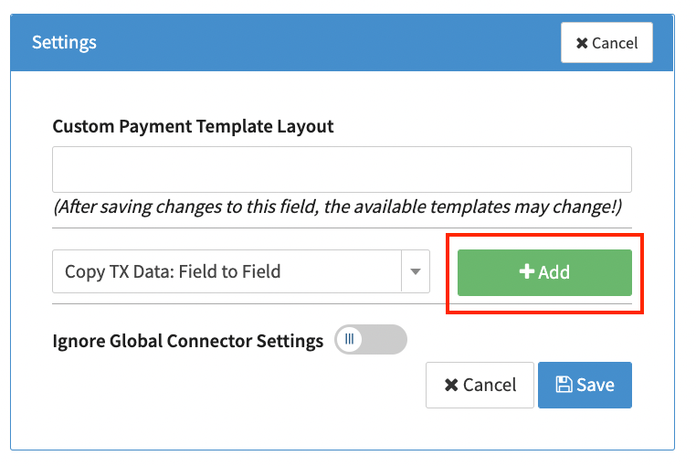Click the plus icon on Add button
696x466 pixels.
(526, 272)
